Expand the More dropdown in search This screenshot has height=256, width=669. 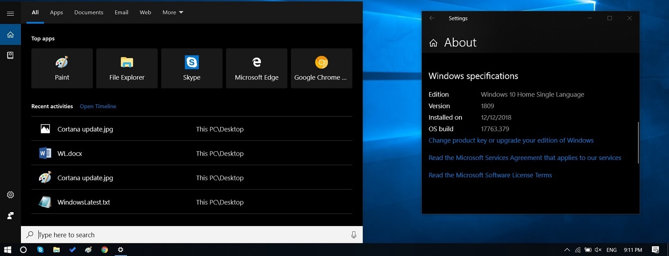(x=173, y=13)
